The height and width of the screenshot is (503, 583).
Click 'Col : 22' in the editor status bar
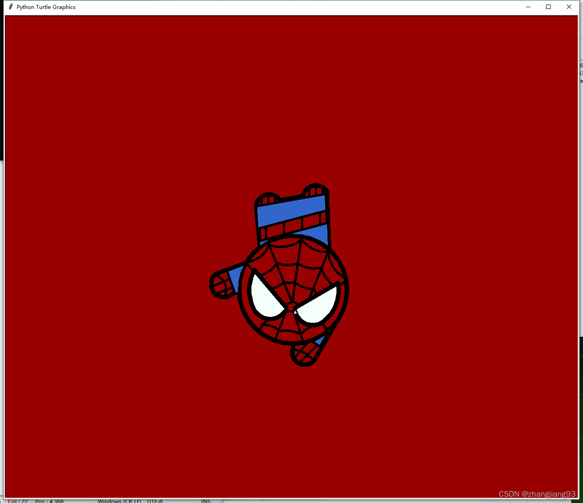18,501
